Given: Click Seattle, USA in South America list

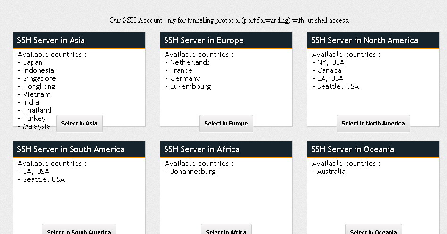Looking at the screenshot, I should [44, 179].
